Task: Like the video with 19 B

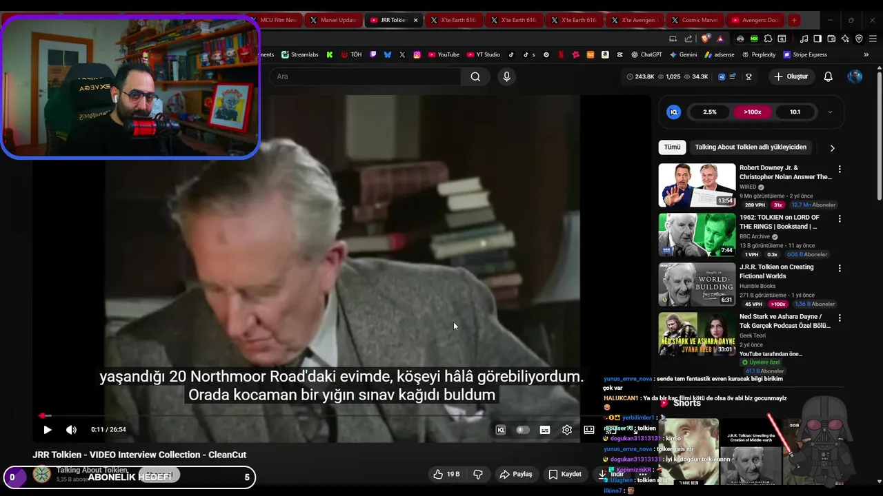Action: point(446,474)
